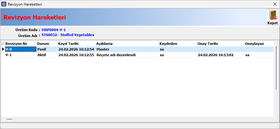This screenshot has height=129, width=280.
Task: Close the Revizyon Hareketleri window
Action: pyautogui.click(x=274, y=4)
